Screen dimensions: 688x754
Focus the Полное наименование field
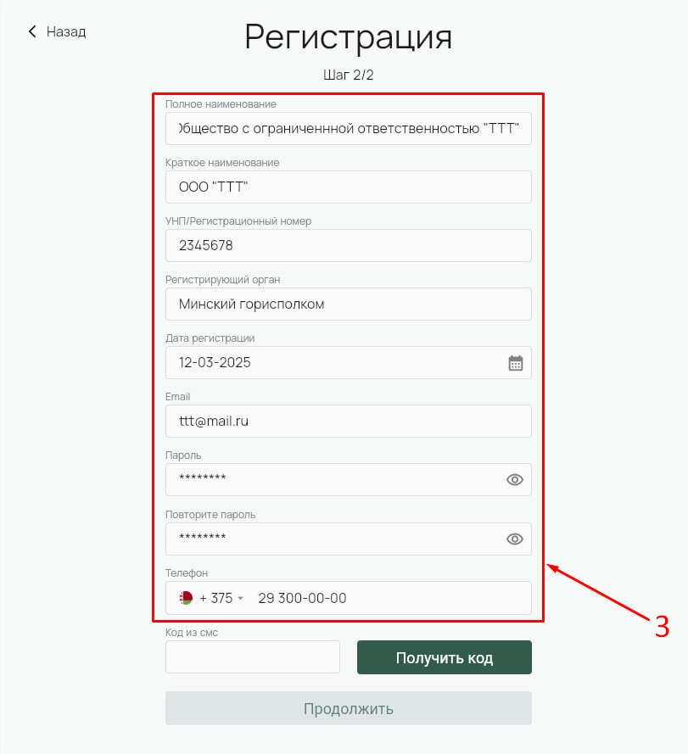pyautogui.click(x=349, y=128)
